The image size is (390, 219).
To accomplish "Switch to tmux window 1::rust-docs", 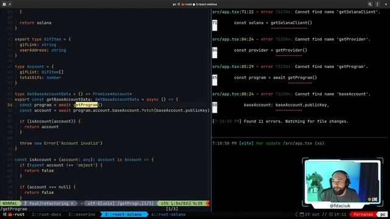I will pos(46,214).
